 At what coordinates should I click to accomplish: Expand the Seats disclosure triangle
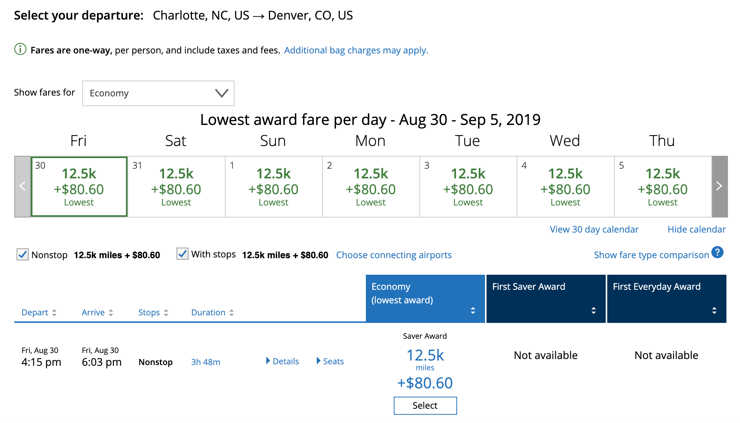click(319, 361)
